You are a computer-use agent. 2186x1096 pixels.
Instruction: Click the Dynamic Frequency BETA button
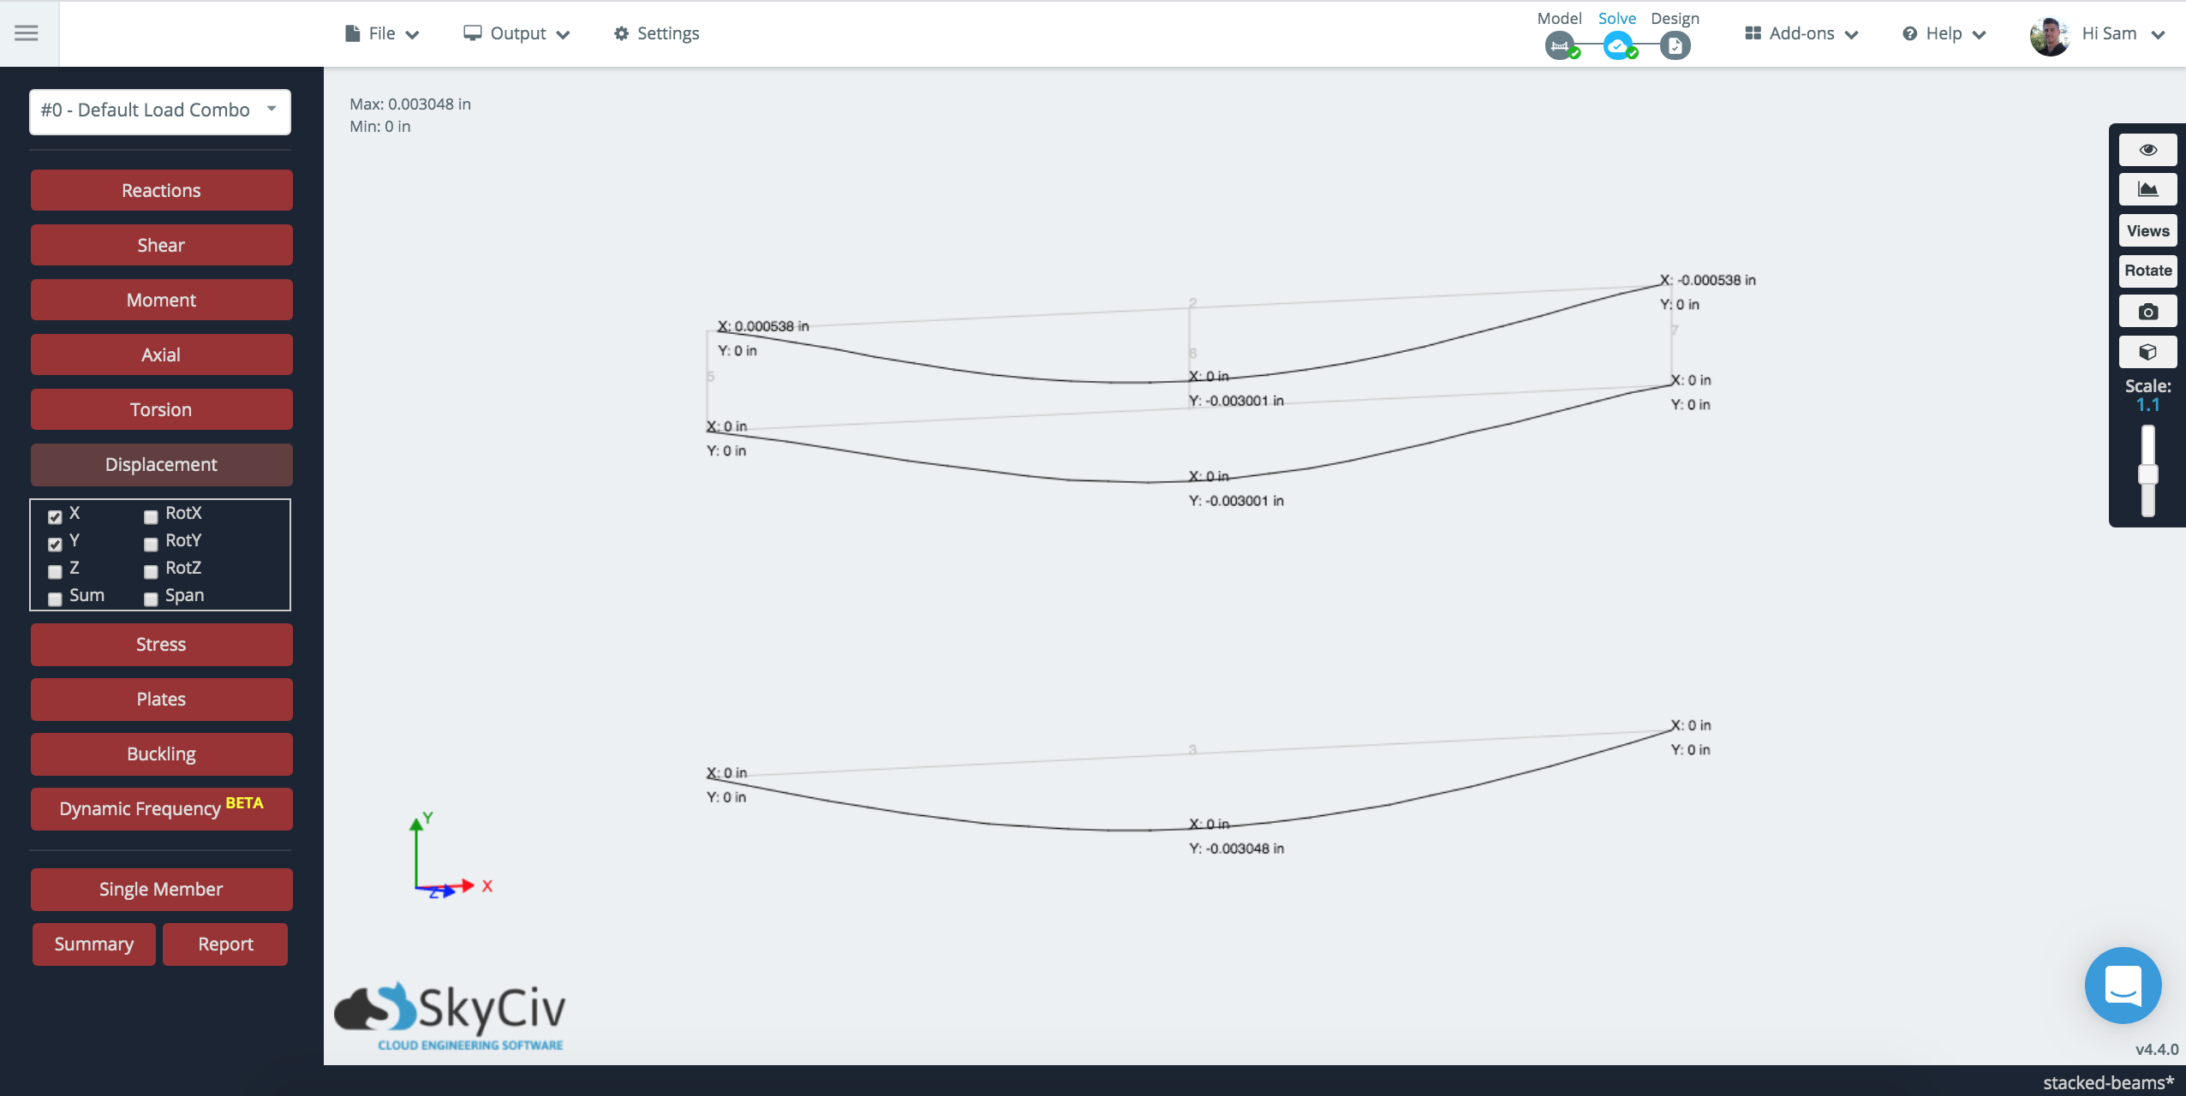158,808
